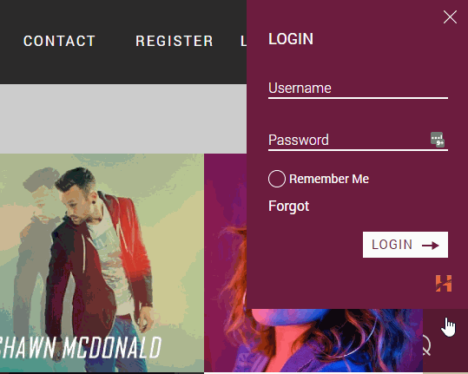
Task: Close the login panel with the X
Action: click(450, 17)
